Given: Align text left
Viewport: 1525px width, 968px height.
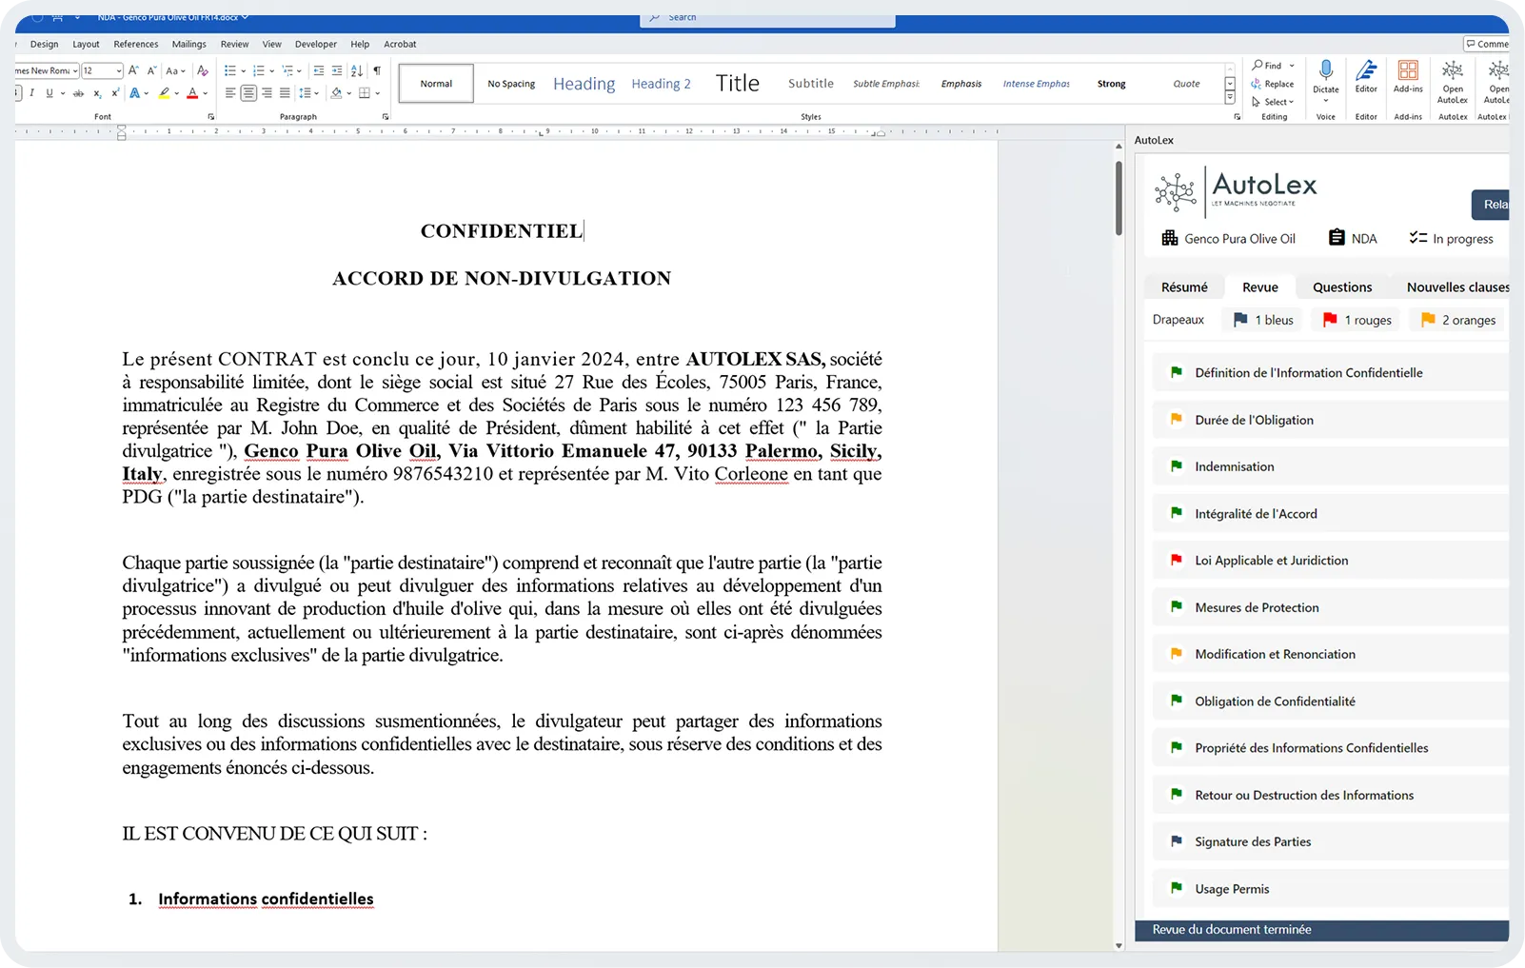Looking at the screenshot, I should 230,93.
